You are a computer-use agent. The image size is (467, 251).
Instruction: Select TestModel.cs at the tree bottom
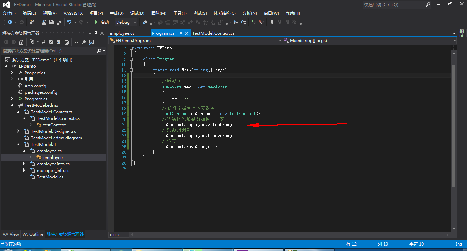pyautogui.click(x=50, y=177)
